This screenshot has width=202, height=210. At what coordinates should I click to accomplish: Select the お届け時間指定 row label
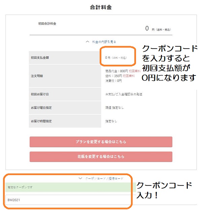41,121
